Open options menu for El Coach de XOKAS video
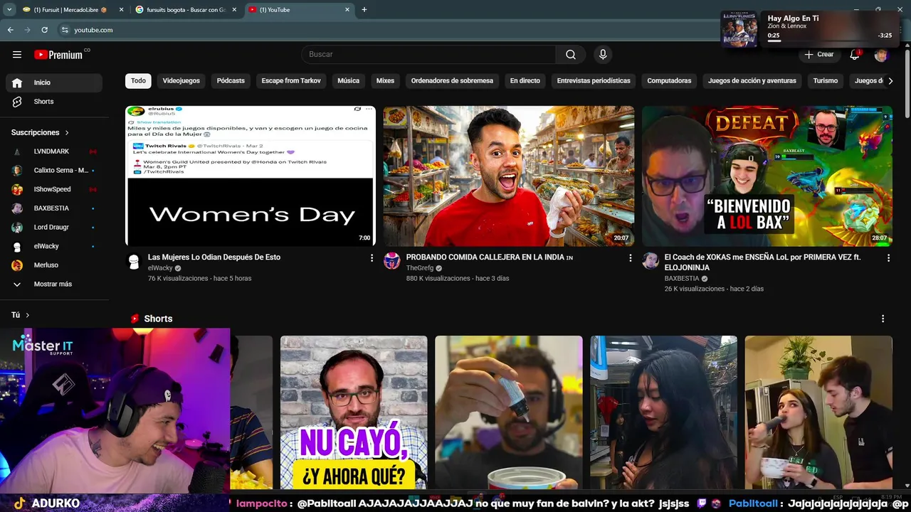 888,258
